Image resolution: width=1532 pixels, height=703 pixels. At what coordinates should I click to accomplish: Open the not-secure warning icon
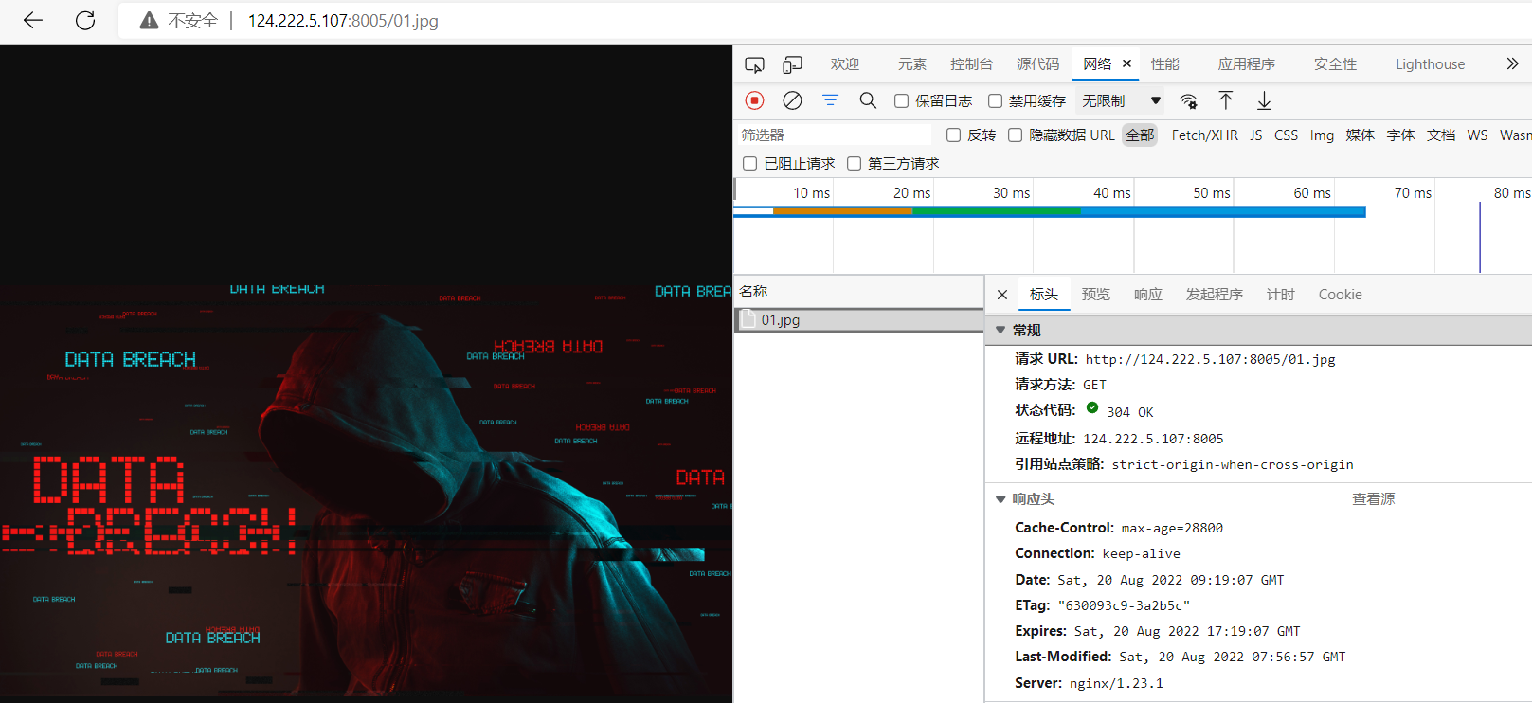(x=149, y=21)
